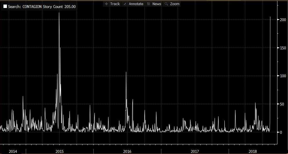
Task: Click the 2016 year label on time axis
Action: 127,151
